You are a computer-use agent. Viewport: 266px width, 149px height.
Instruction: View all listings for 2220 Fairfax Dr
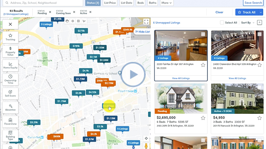pos(181,78)
